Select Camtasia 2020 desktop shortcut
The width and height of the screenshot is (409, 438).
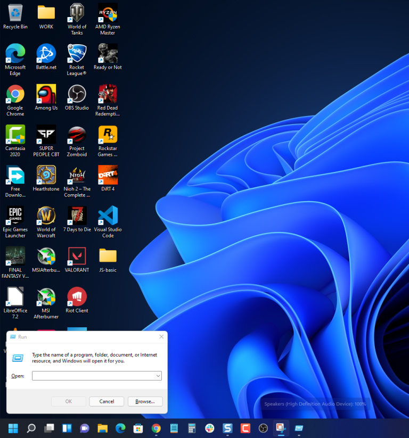tap(15, 141)
